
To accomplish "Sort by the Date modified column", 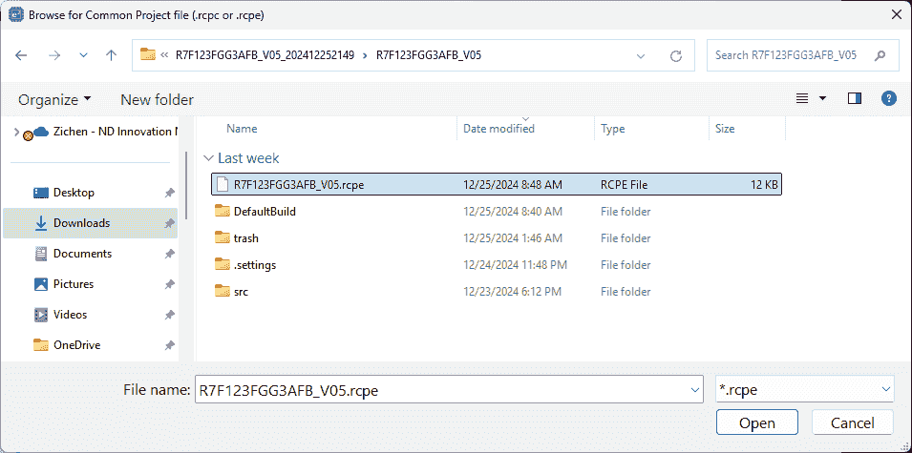I will [498, 129].
